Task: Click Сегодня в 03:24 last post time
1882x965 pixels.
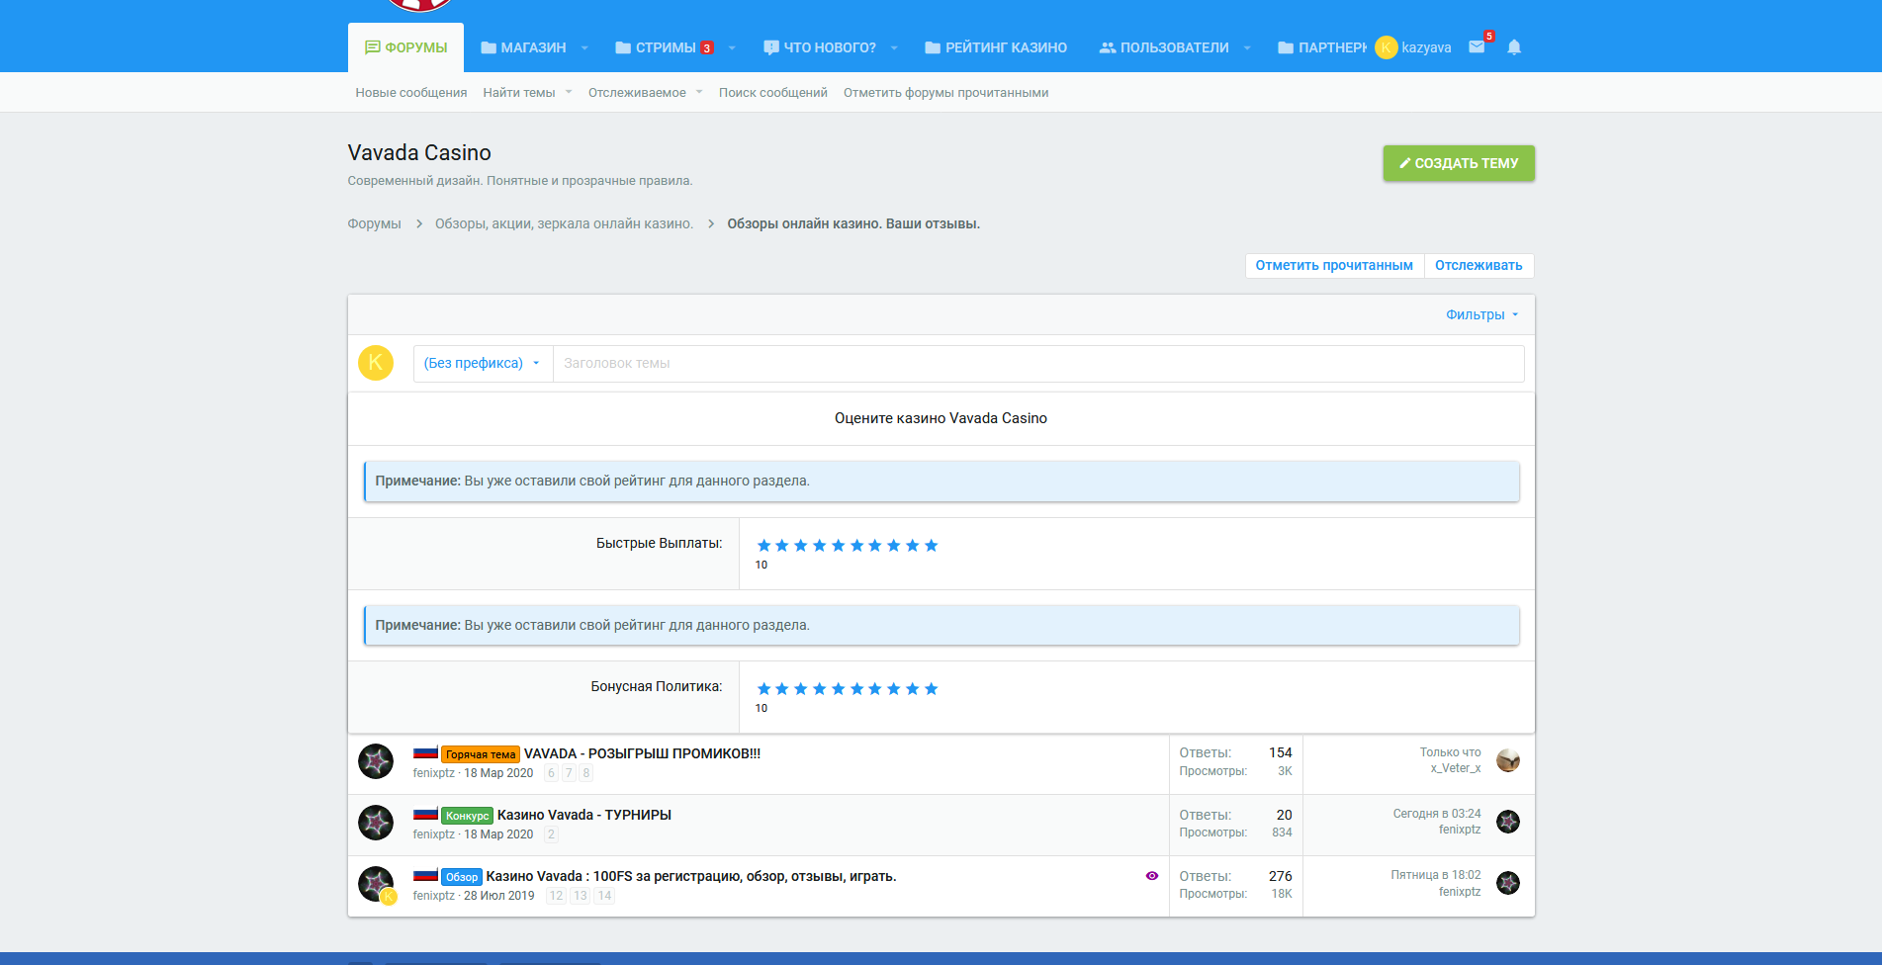Action: [x=1437, y=814]
